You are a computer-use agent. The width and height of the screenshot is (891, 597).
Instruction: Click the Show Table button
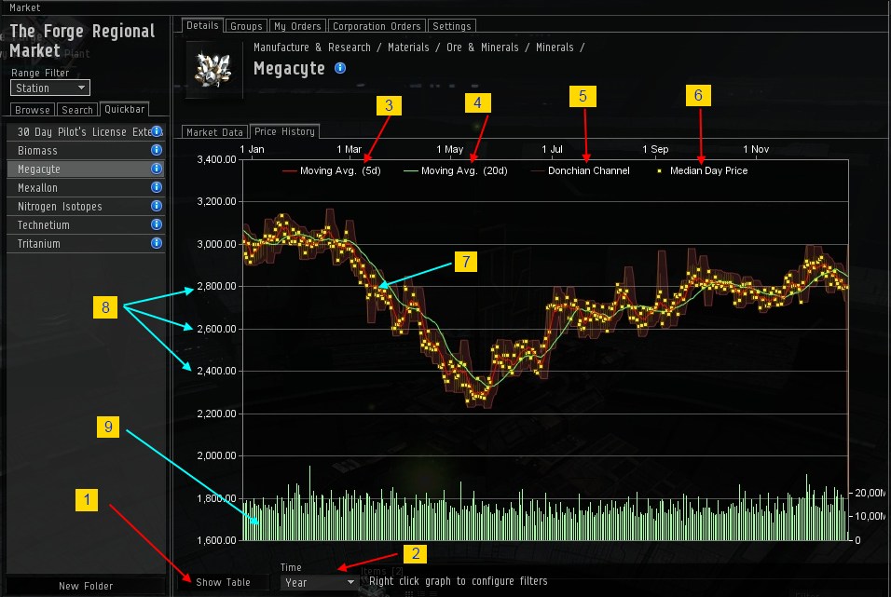(x=223, y=582)
